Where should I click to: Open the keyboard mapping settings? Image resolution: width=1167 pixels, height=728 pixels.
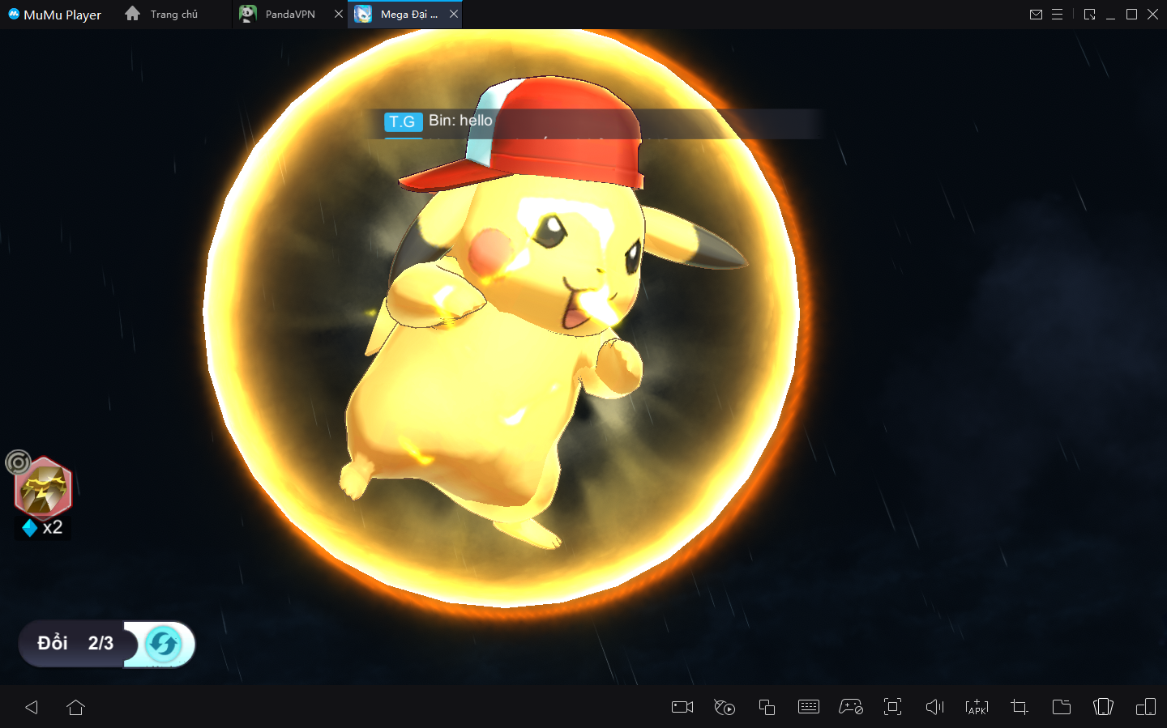[x=809, y=707]
